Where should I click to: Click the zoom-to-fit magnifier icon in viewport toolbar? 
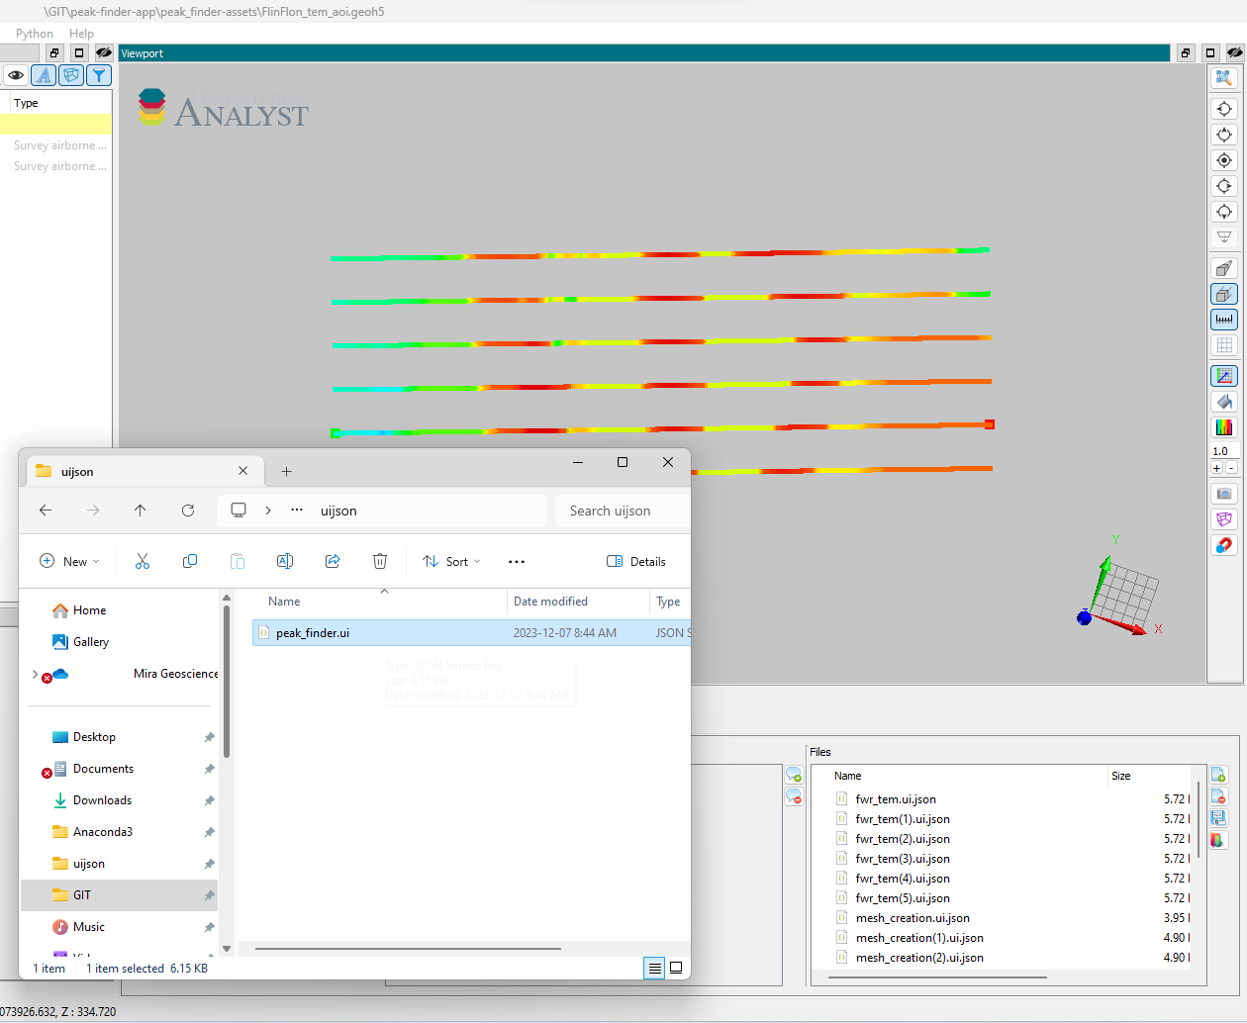1224,78
